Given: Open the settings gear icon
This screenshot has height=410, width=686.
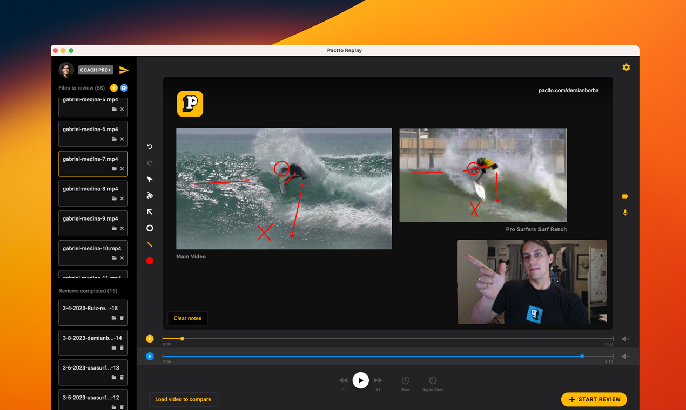Looking at the screenshot, I should tap(626, 67).
